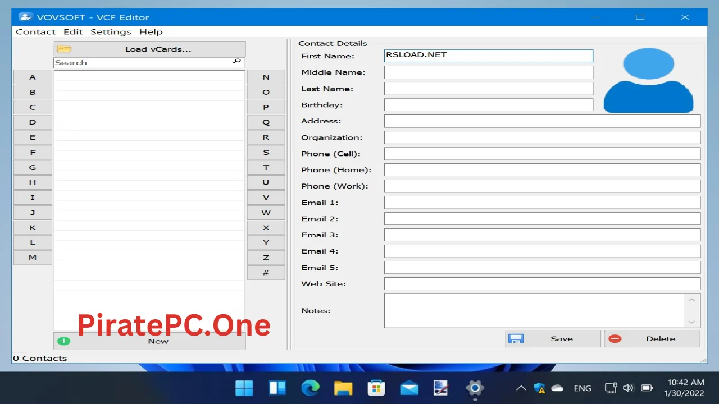Click the Email 4 field
The height and width of the screenshot is (404, 719).
[542, 251]
